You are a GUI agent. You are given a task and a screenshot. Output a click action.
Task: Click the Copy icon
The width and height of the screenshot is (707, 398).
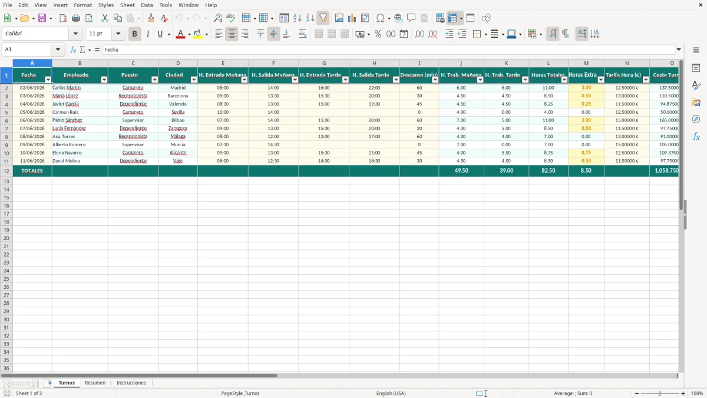[117, 18]
